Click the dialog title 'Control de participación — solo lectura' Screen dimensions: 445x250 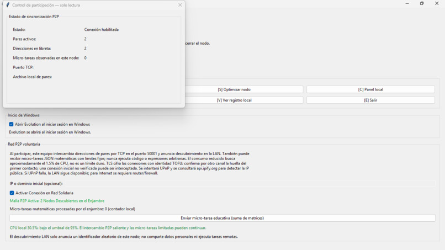pyautogui.click(x=46, y=5)
